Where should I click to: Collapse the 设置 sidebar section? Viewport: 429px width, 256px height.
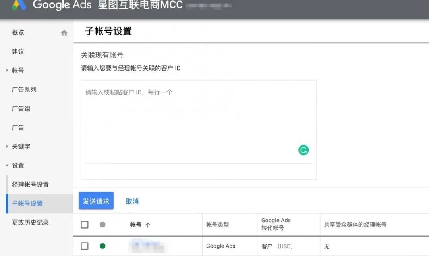pos(6,166)
